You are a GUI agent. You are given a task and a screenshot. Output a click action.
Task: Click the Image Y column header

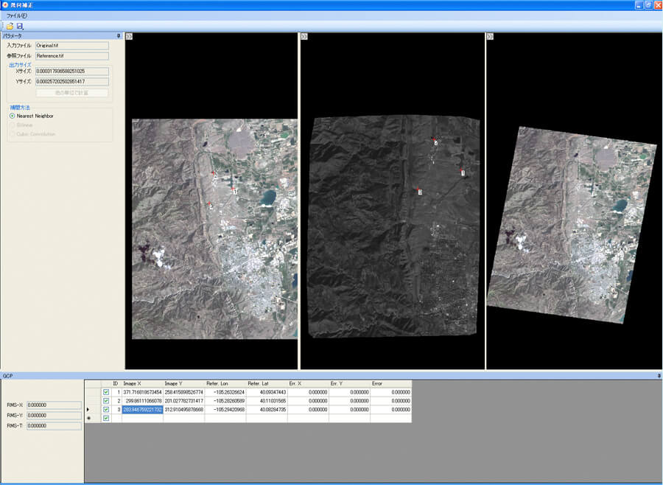point(184,383)
